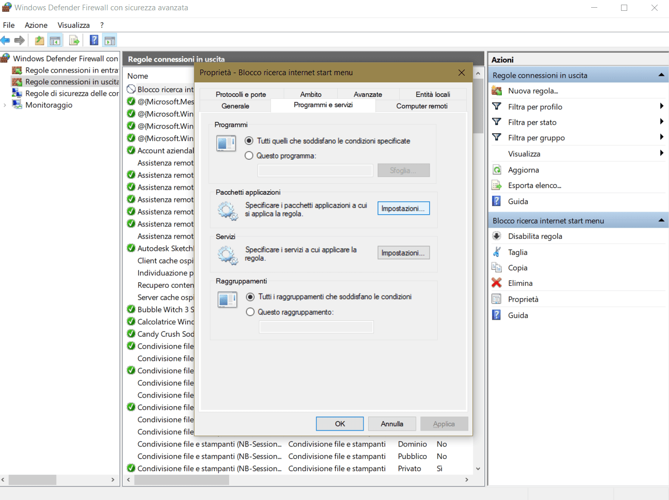
Task: Switch to the Protocolli e porte tab
Action: [241, 94]
